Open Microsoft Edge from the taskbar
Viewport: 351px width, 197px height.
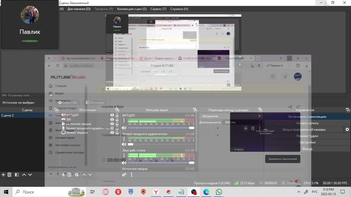pyautogui.click(x=206, y=192)
